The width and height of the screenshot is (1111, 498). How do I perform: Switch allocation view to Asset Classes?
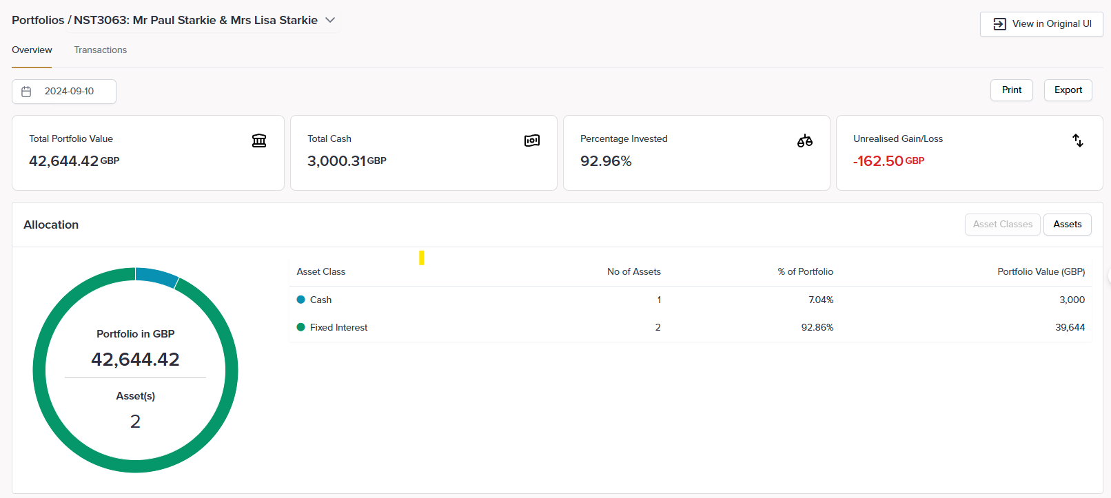coord(1002,225)
